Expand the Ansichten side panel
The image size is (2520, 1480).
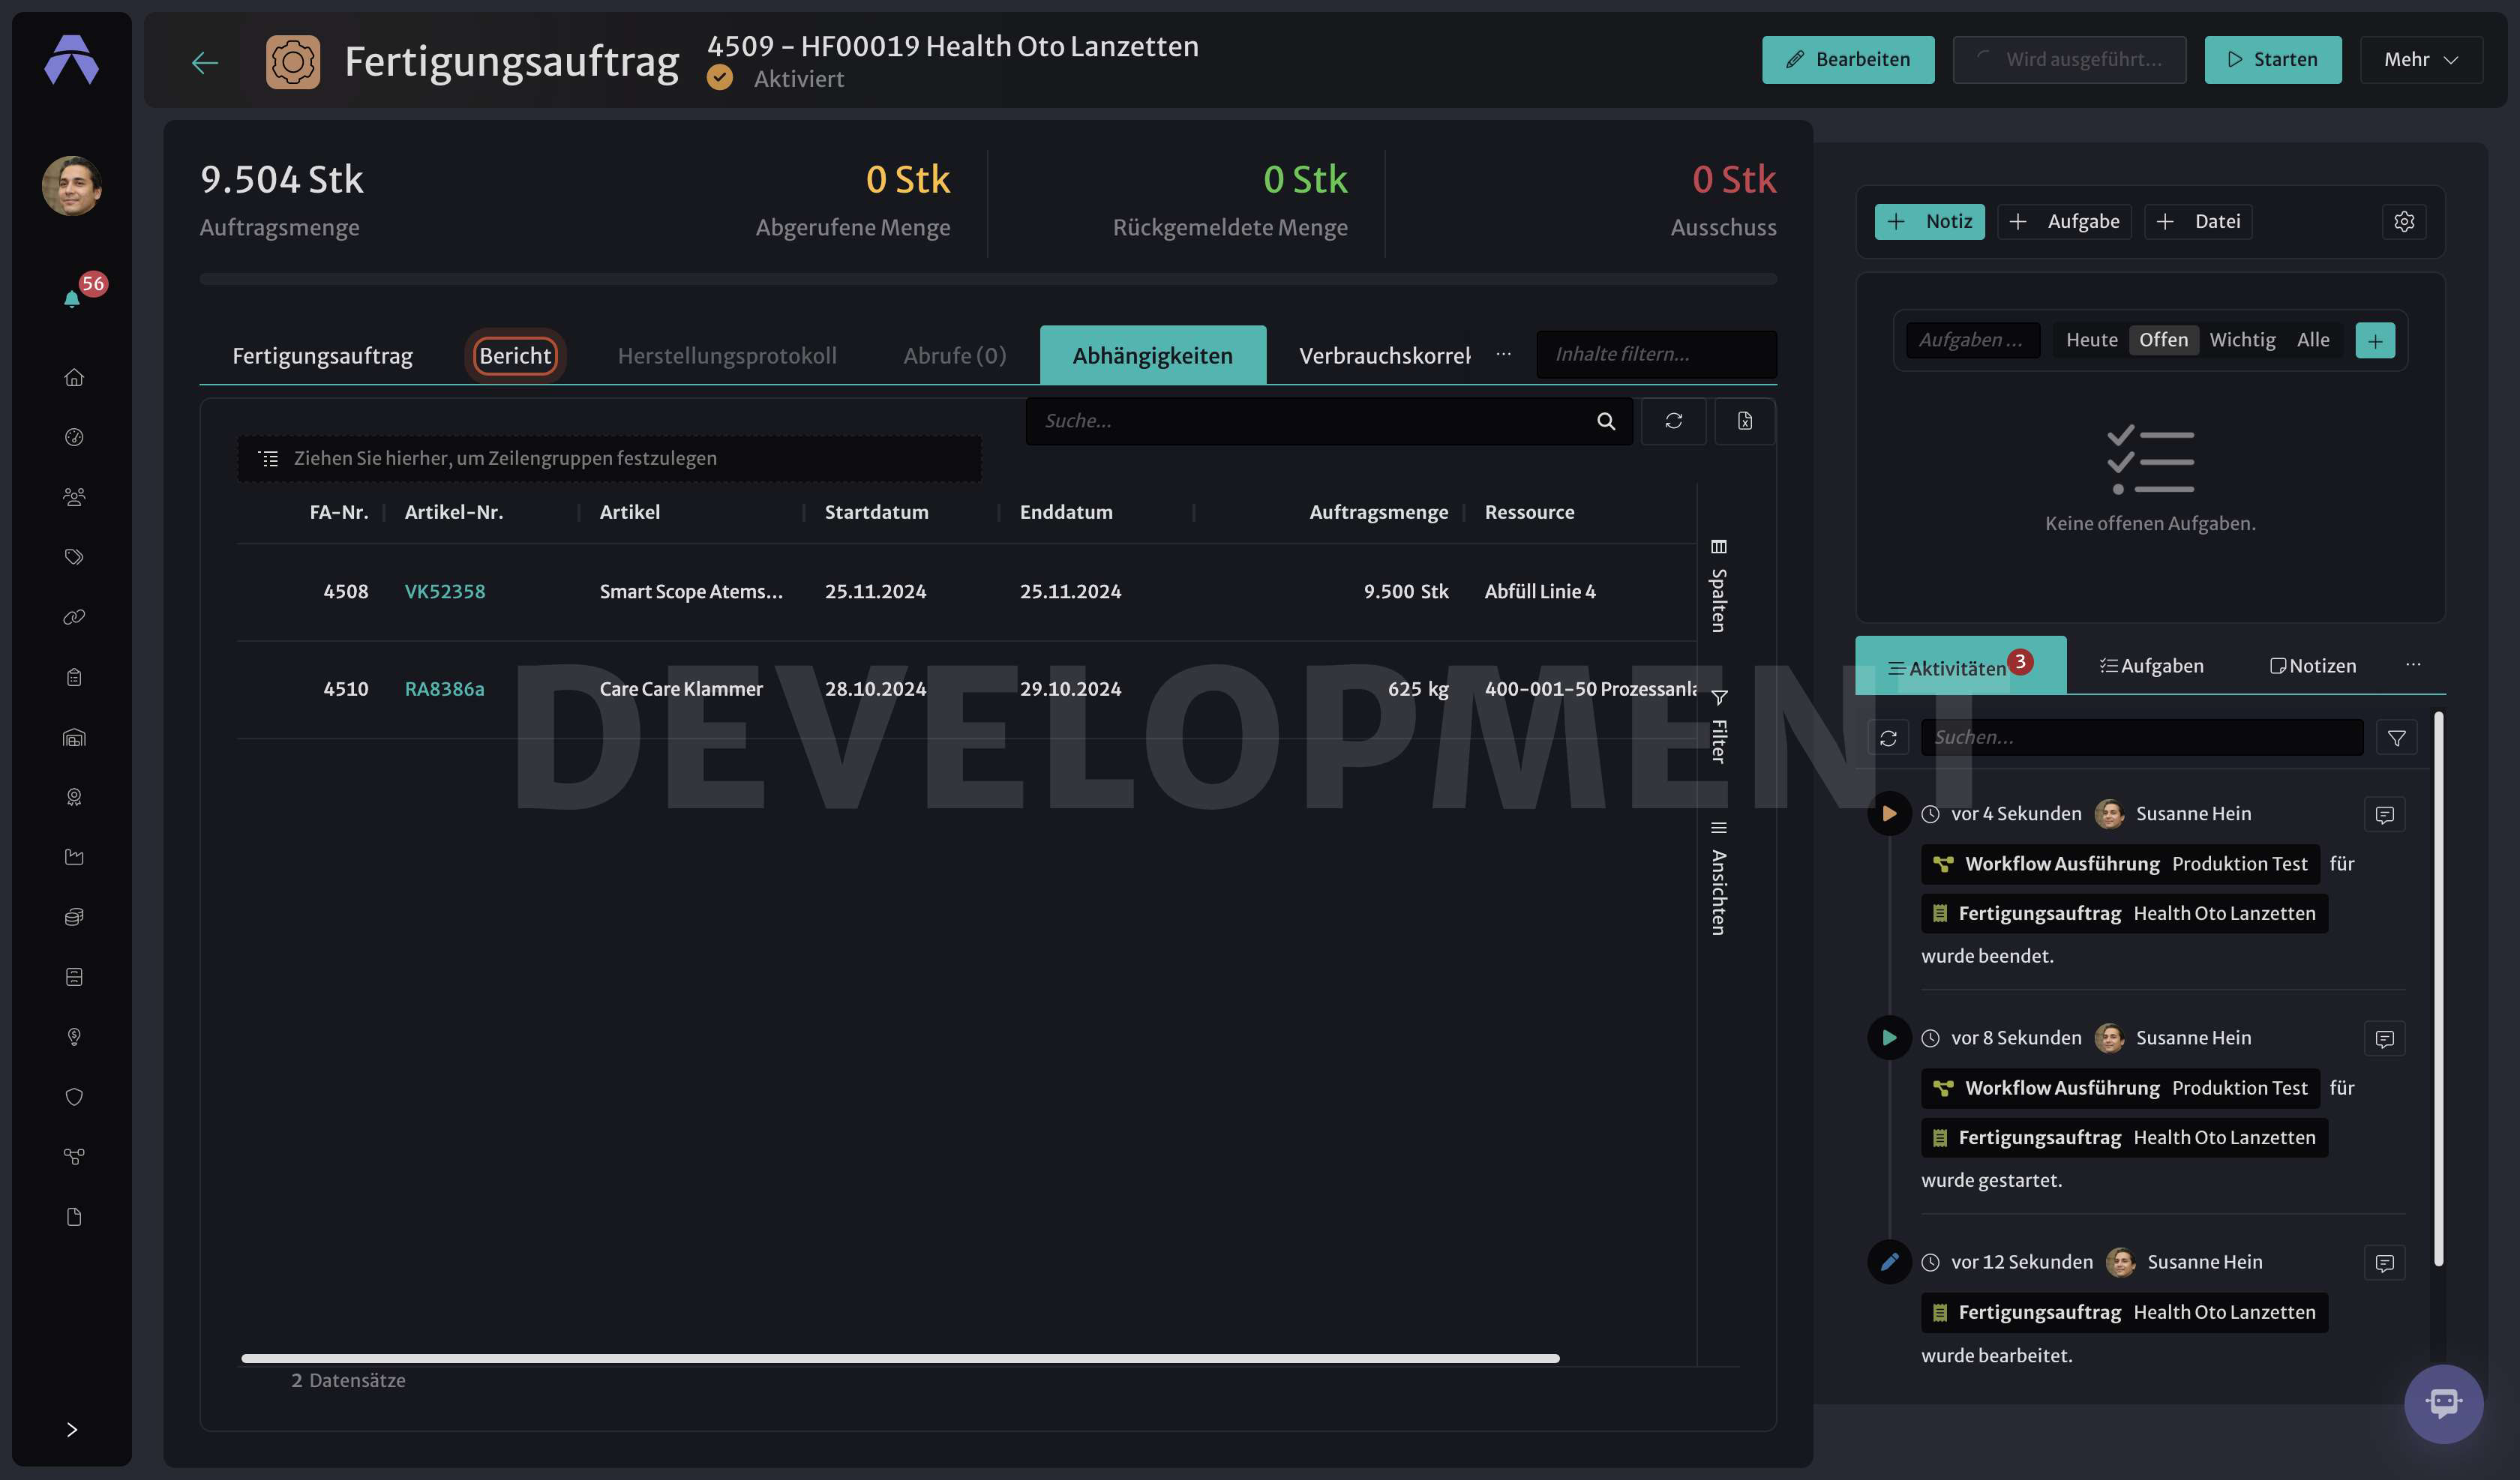[x=1719, y=879]
